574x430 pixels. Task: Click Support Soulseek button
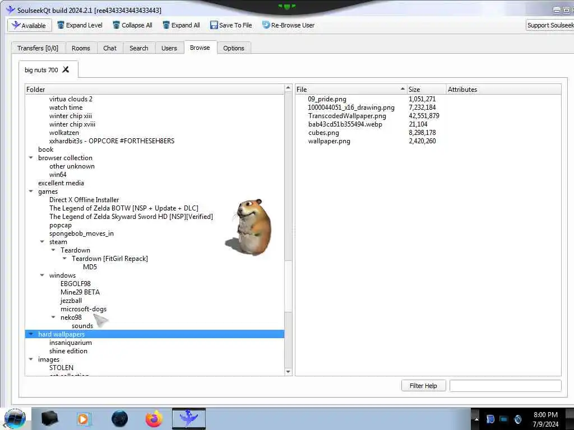(550, 25)
